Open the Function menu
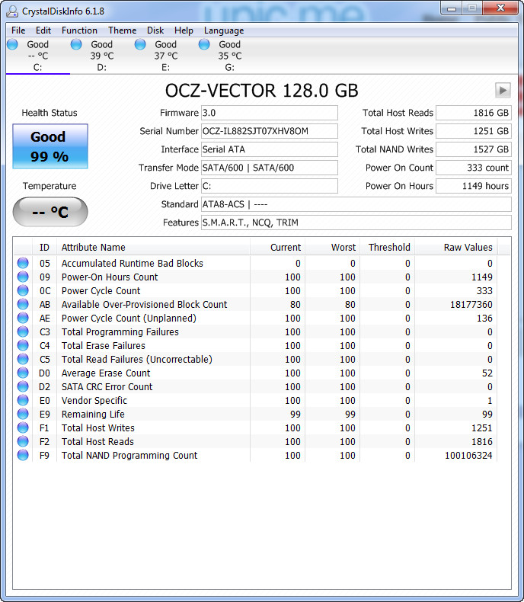This screenshot has height=602, width=524. (x=79, y=30)
